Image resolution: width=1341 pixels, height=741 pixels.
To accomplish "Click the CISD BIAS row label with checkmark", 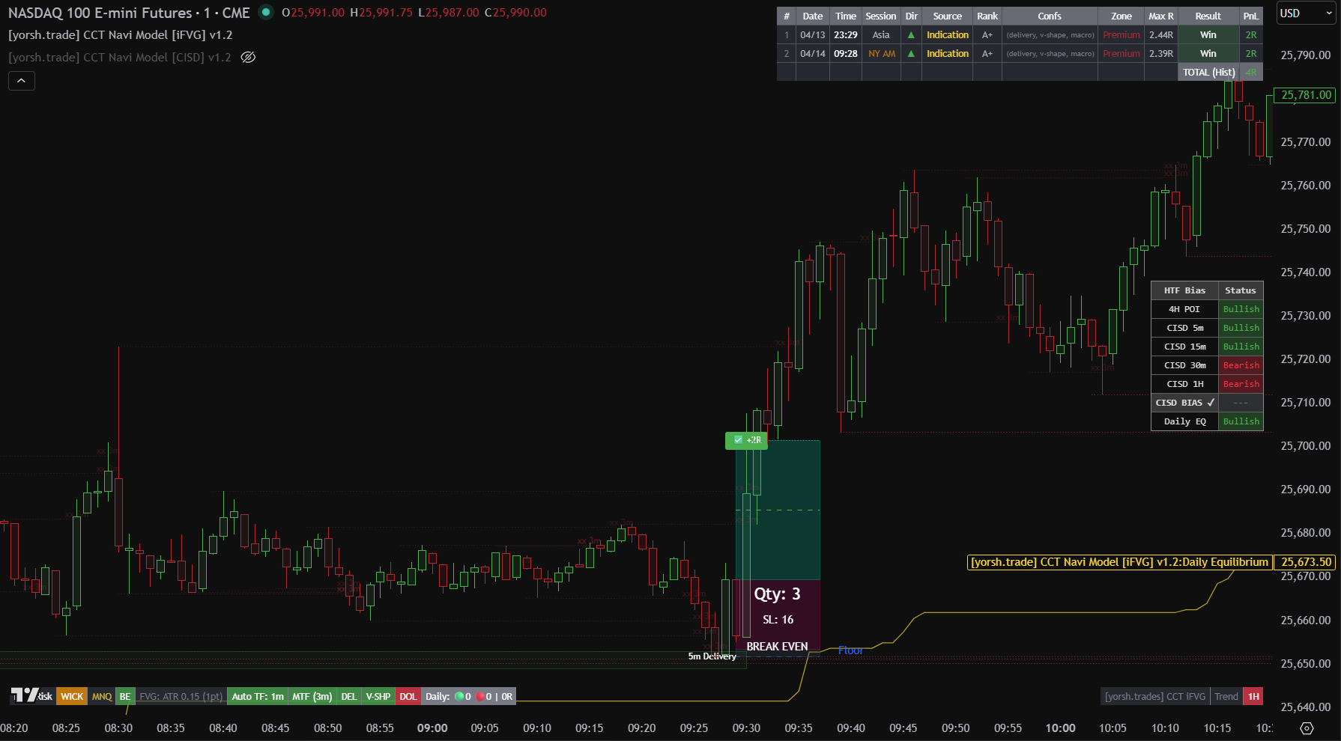I will click(x=1184, y=403).
